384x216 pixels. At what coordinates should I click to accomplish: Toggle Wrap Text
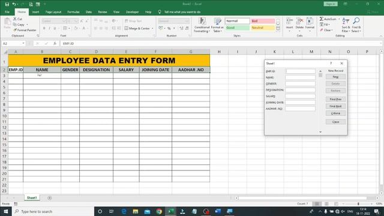point(133,21)
